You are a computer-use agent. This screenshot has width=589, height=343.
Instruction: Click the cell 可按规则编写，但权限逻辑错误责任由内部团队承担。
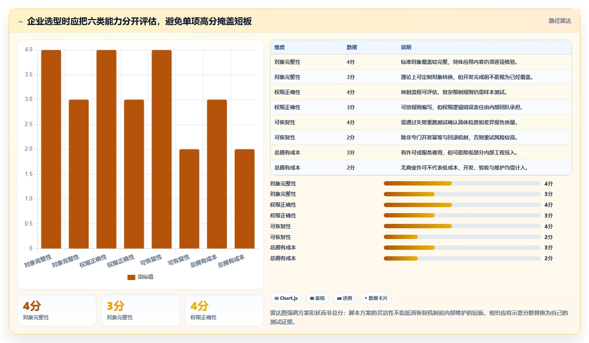tap(462, 107)
